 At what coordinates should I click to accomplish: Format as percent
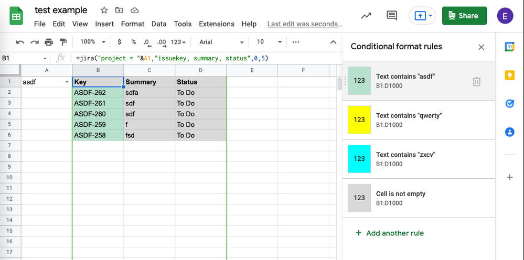[x=134, y=42]
